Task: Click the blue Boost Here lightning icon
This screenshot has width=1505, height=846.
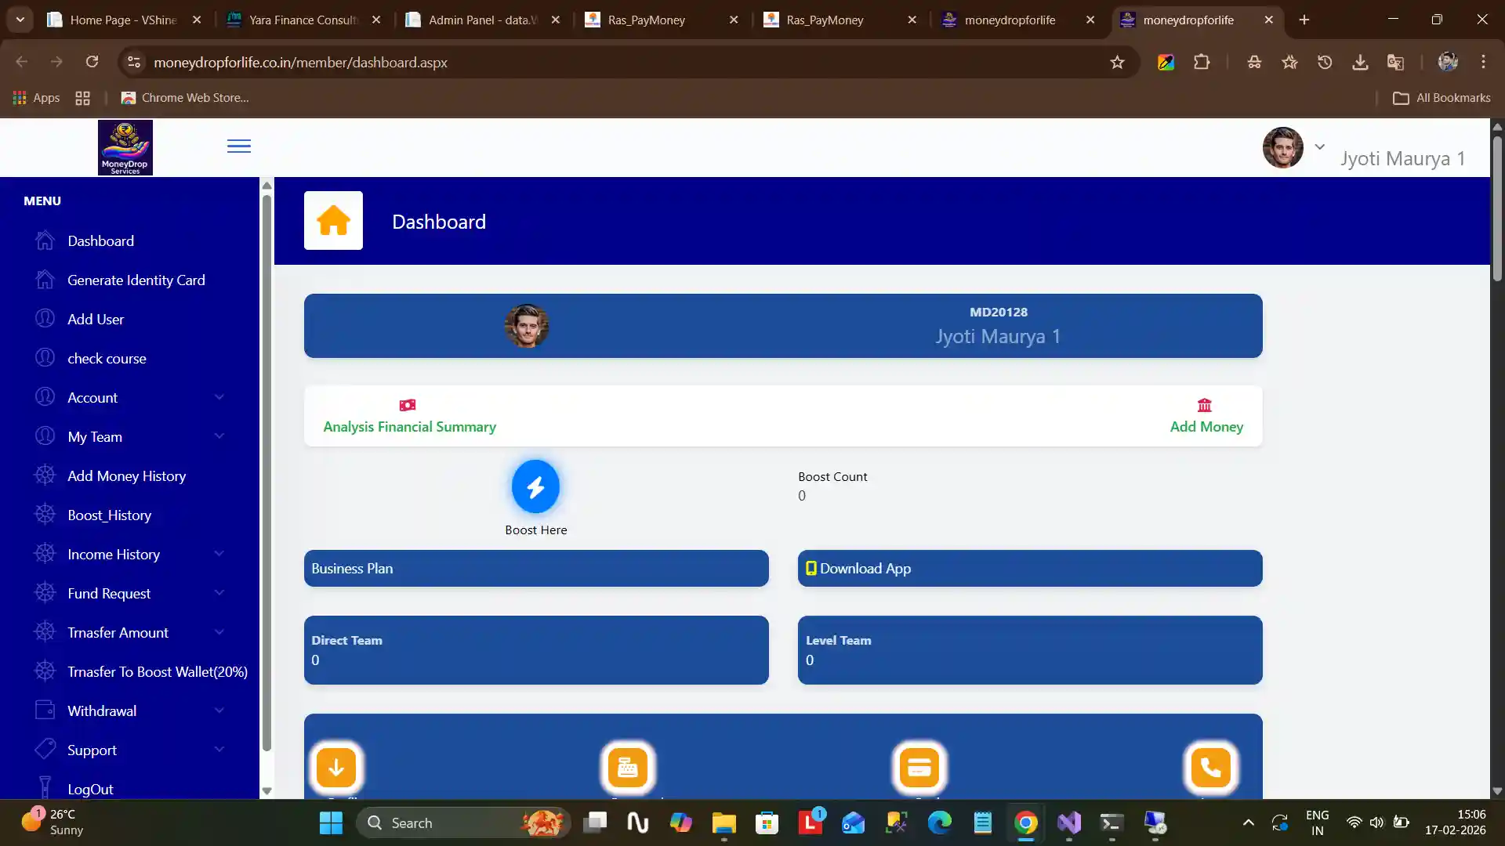Action: (535, 486)
